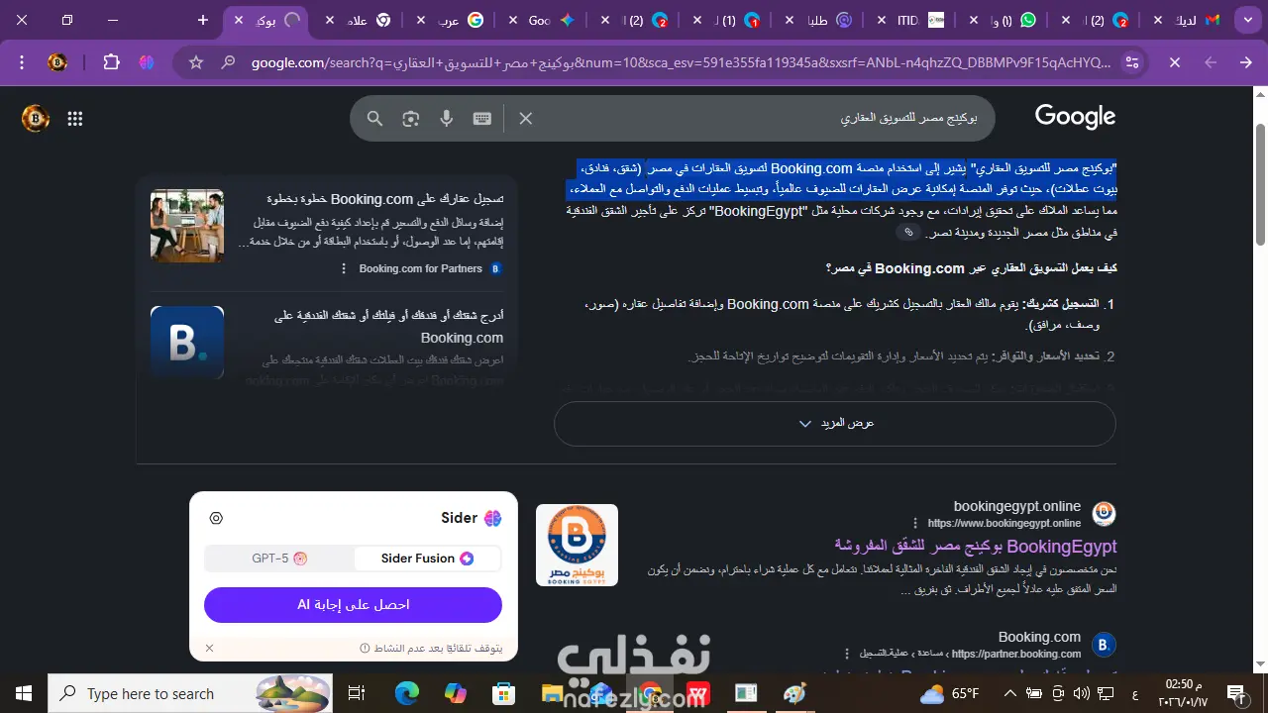
Task: Click احصل على إجابة AI button
Action: pos(353,604)
